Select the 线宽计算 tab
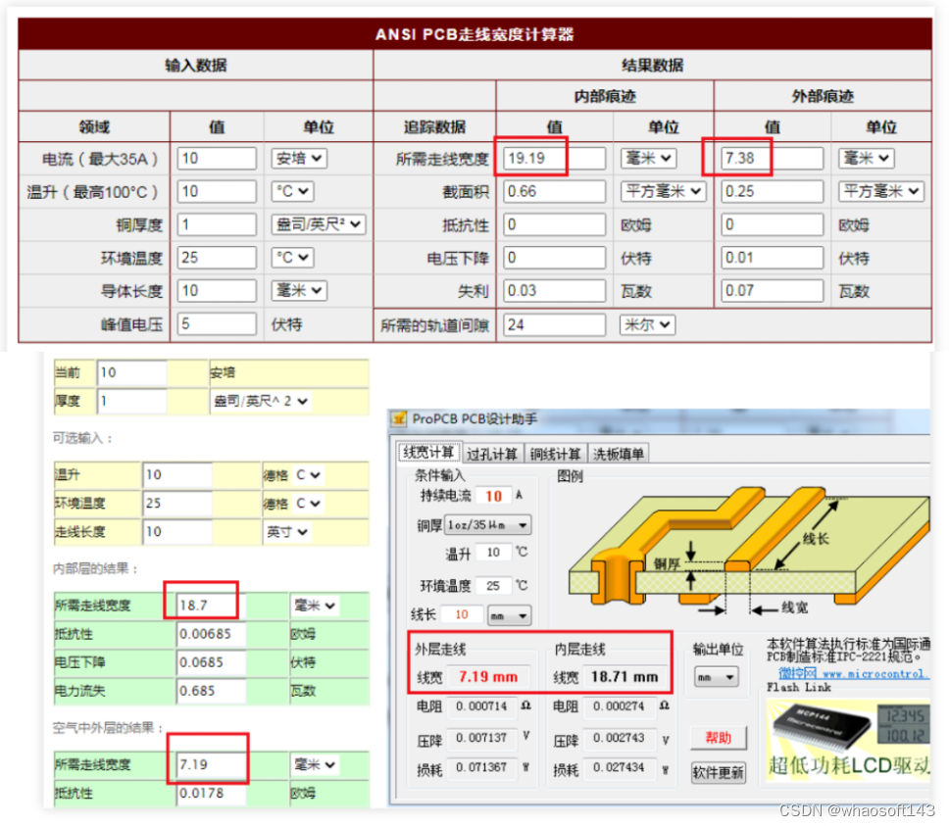This screenshot has width=950, height=826. (x=429, y=453)
